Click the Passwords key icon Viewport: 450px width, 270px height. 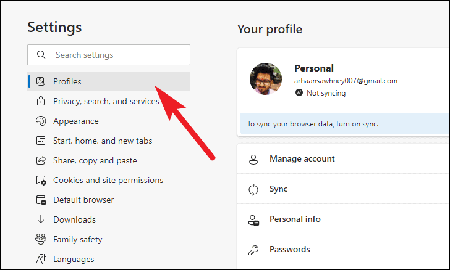[x=253, y=250]
